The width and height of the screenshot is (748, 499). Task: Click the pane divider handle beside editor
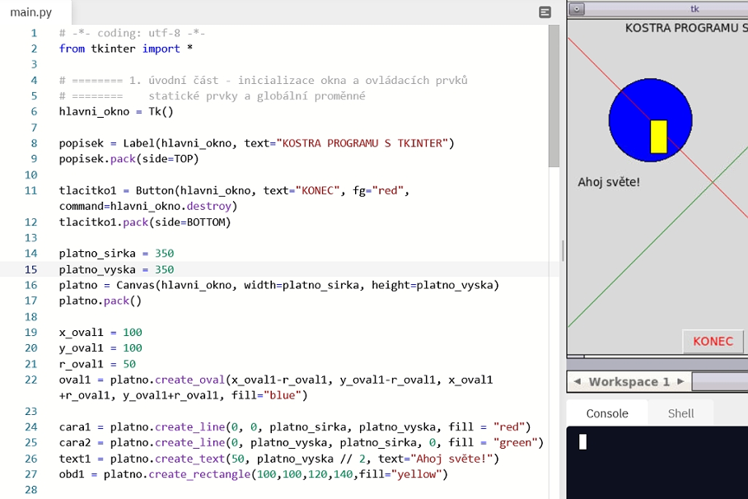click(x=563, y=250)
